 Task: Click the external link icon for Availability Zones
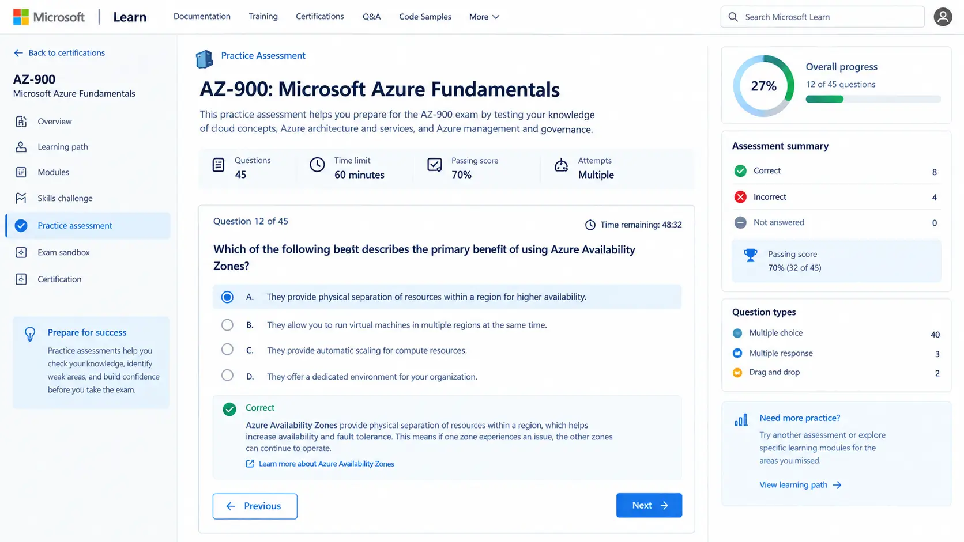pos(250,464)
